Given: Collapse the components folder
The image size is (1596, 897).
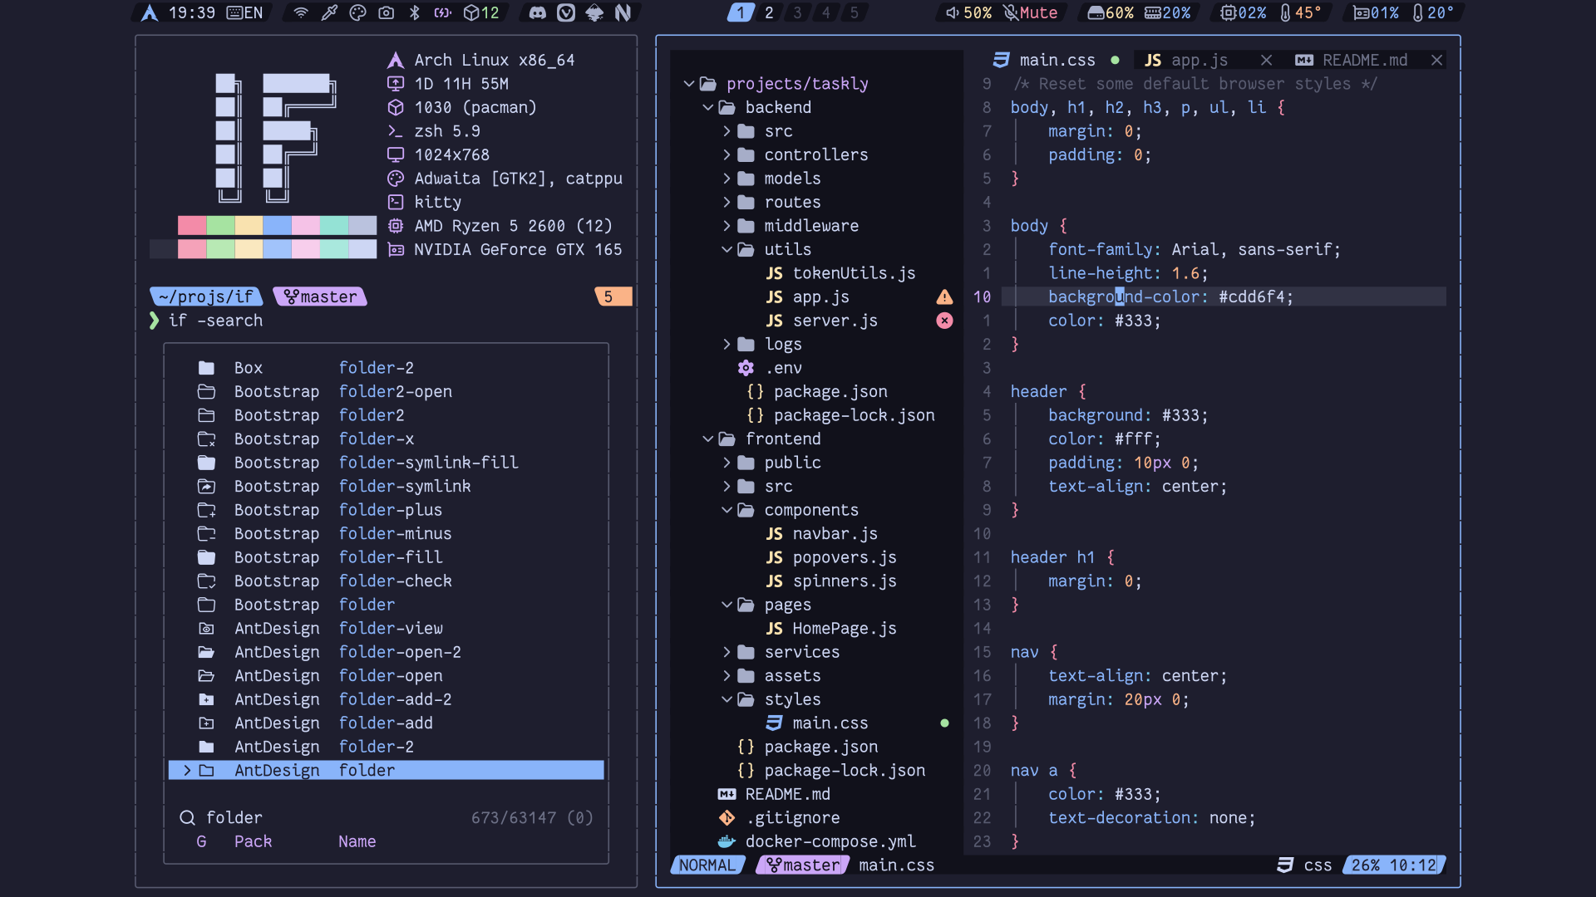Looking at the screenshot, I should (727, 510).
